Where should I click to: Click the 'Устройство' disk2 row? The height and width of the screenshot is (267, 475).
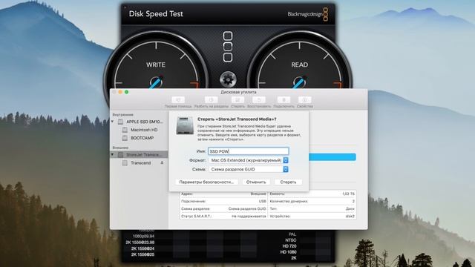coord(312,217)
